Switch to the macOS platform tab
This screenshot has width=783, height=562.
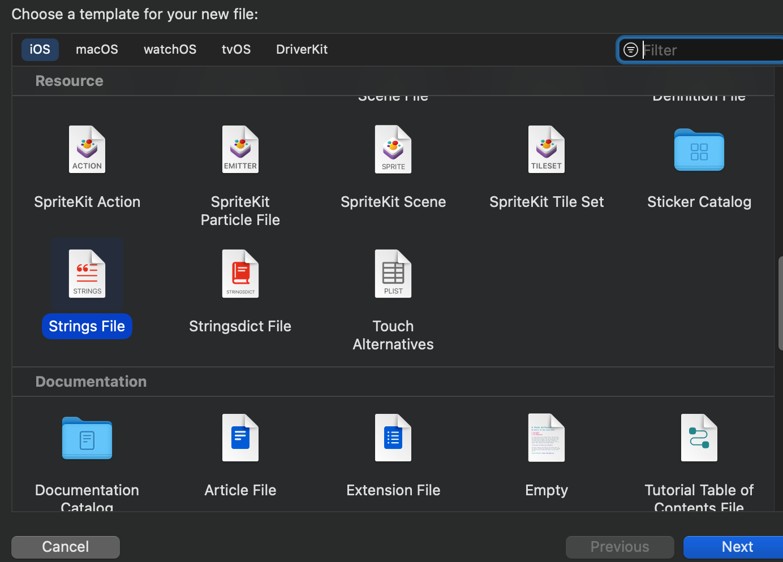pos(97,49)
